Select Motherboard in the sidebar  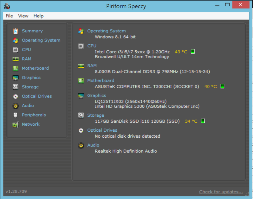pyautogui.click(x=35, y=68)
